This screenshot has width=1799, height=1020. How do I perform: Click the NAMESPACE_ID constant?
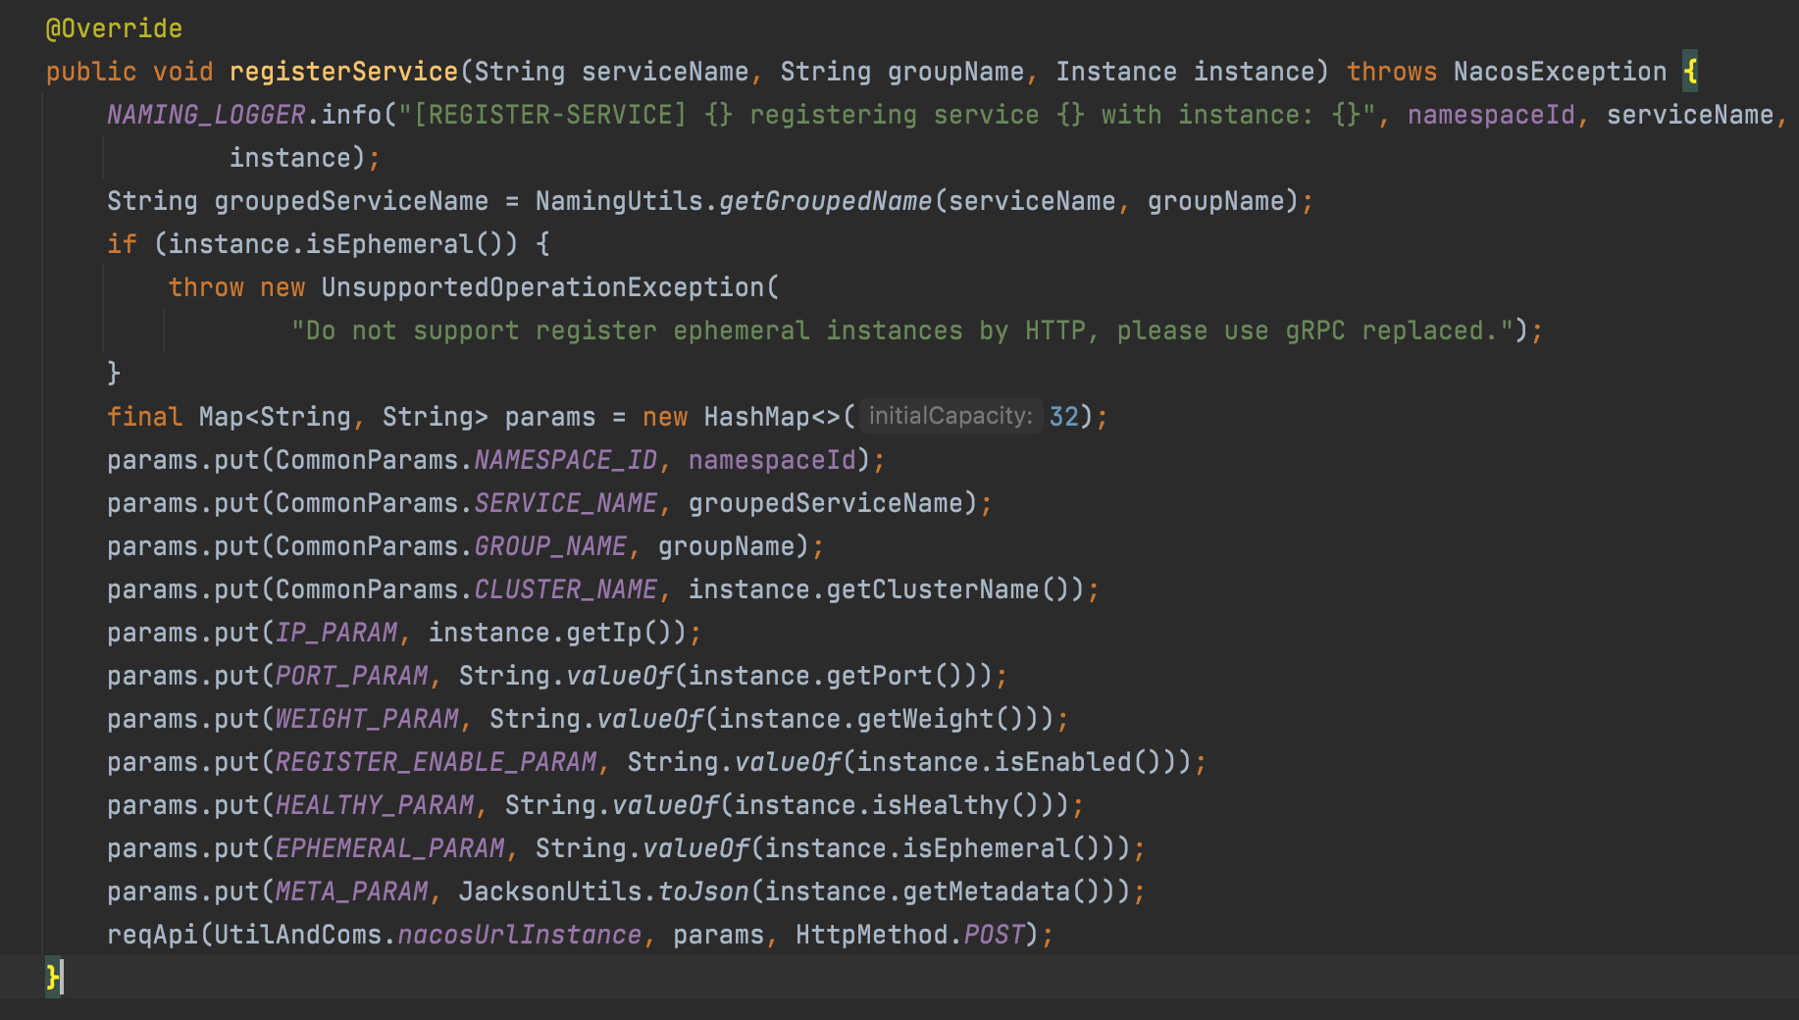click(x=566, y=460)
